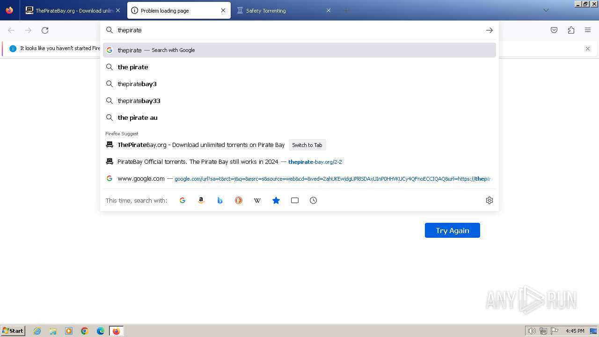Open a new tab
The height and width of the screenshot is (337, 599).
point(346,10)
